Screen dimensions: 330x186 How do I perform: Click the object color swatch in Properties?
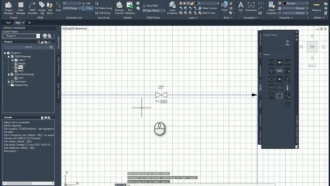(x=285, y=4)
